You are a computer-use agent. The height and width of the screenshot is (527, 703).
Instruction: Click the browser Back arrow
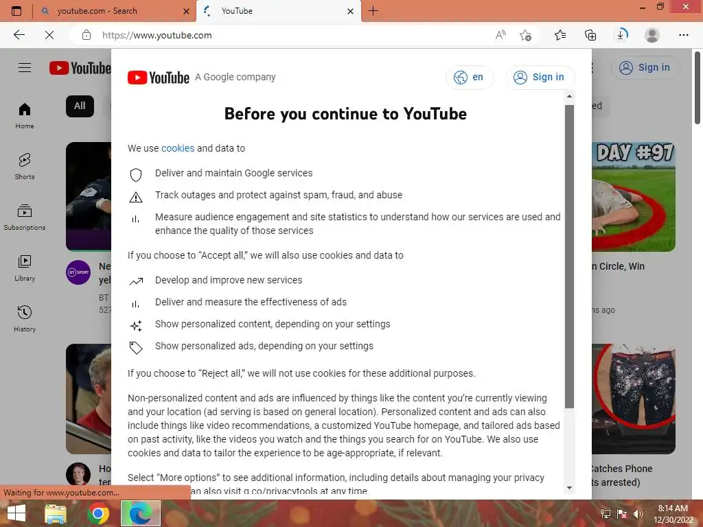pyautogui.click(x=19, y=35)
